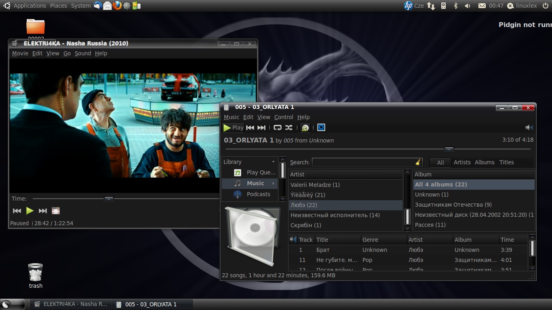Click the album cover art placeholder

coord(252,236)
